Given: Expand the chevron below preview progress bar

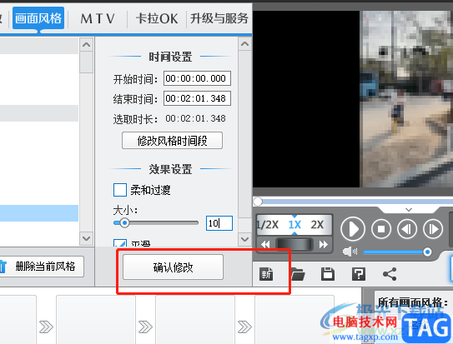Looking at the screenshot, I should click(409, 210).
